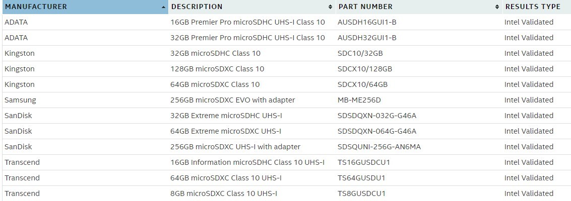Select 256GB microSDXC EVO with adapter description

[233, 100]
